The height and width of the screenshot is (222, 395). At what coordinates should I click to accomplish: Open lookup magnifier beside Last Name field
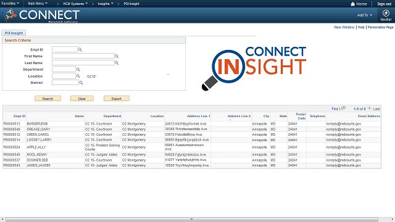coord(117,63)
